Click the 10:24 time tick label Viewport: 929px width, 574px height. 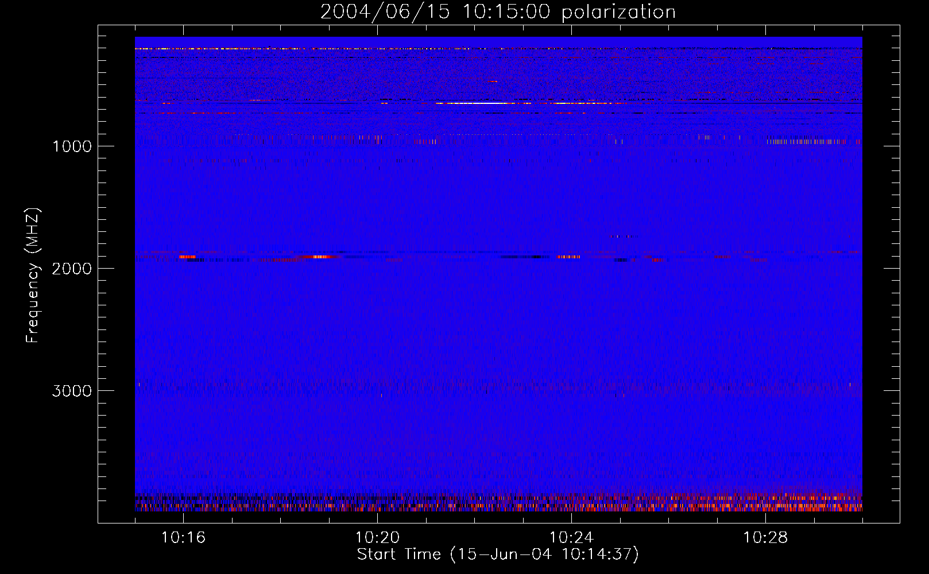tap(571, 538)
